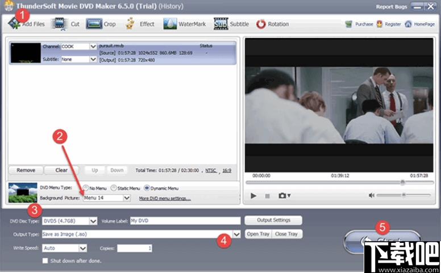This screenshot has height=273, width=441.
Task: Select the pursuit.rmvb file name
Action: (x=111, y=46)
